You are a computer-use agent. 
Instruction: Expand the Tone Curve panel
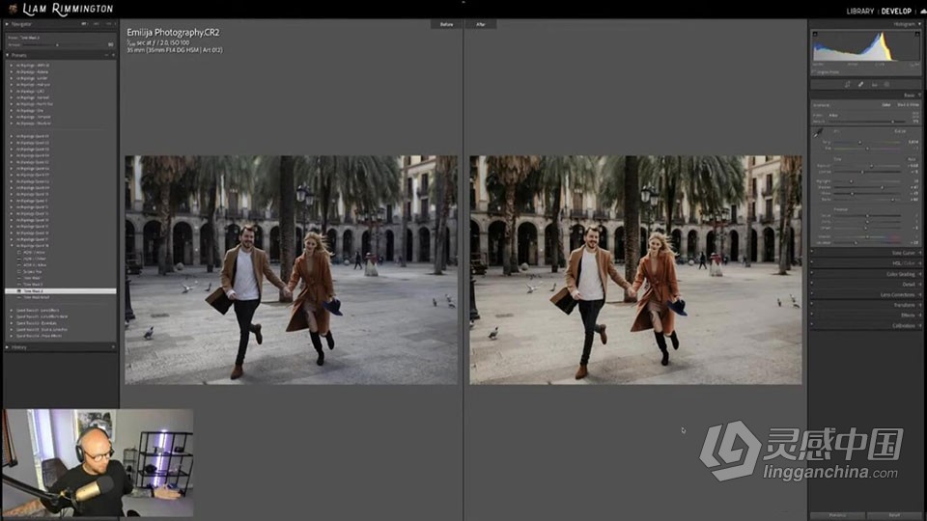902,253
